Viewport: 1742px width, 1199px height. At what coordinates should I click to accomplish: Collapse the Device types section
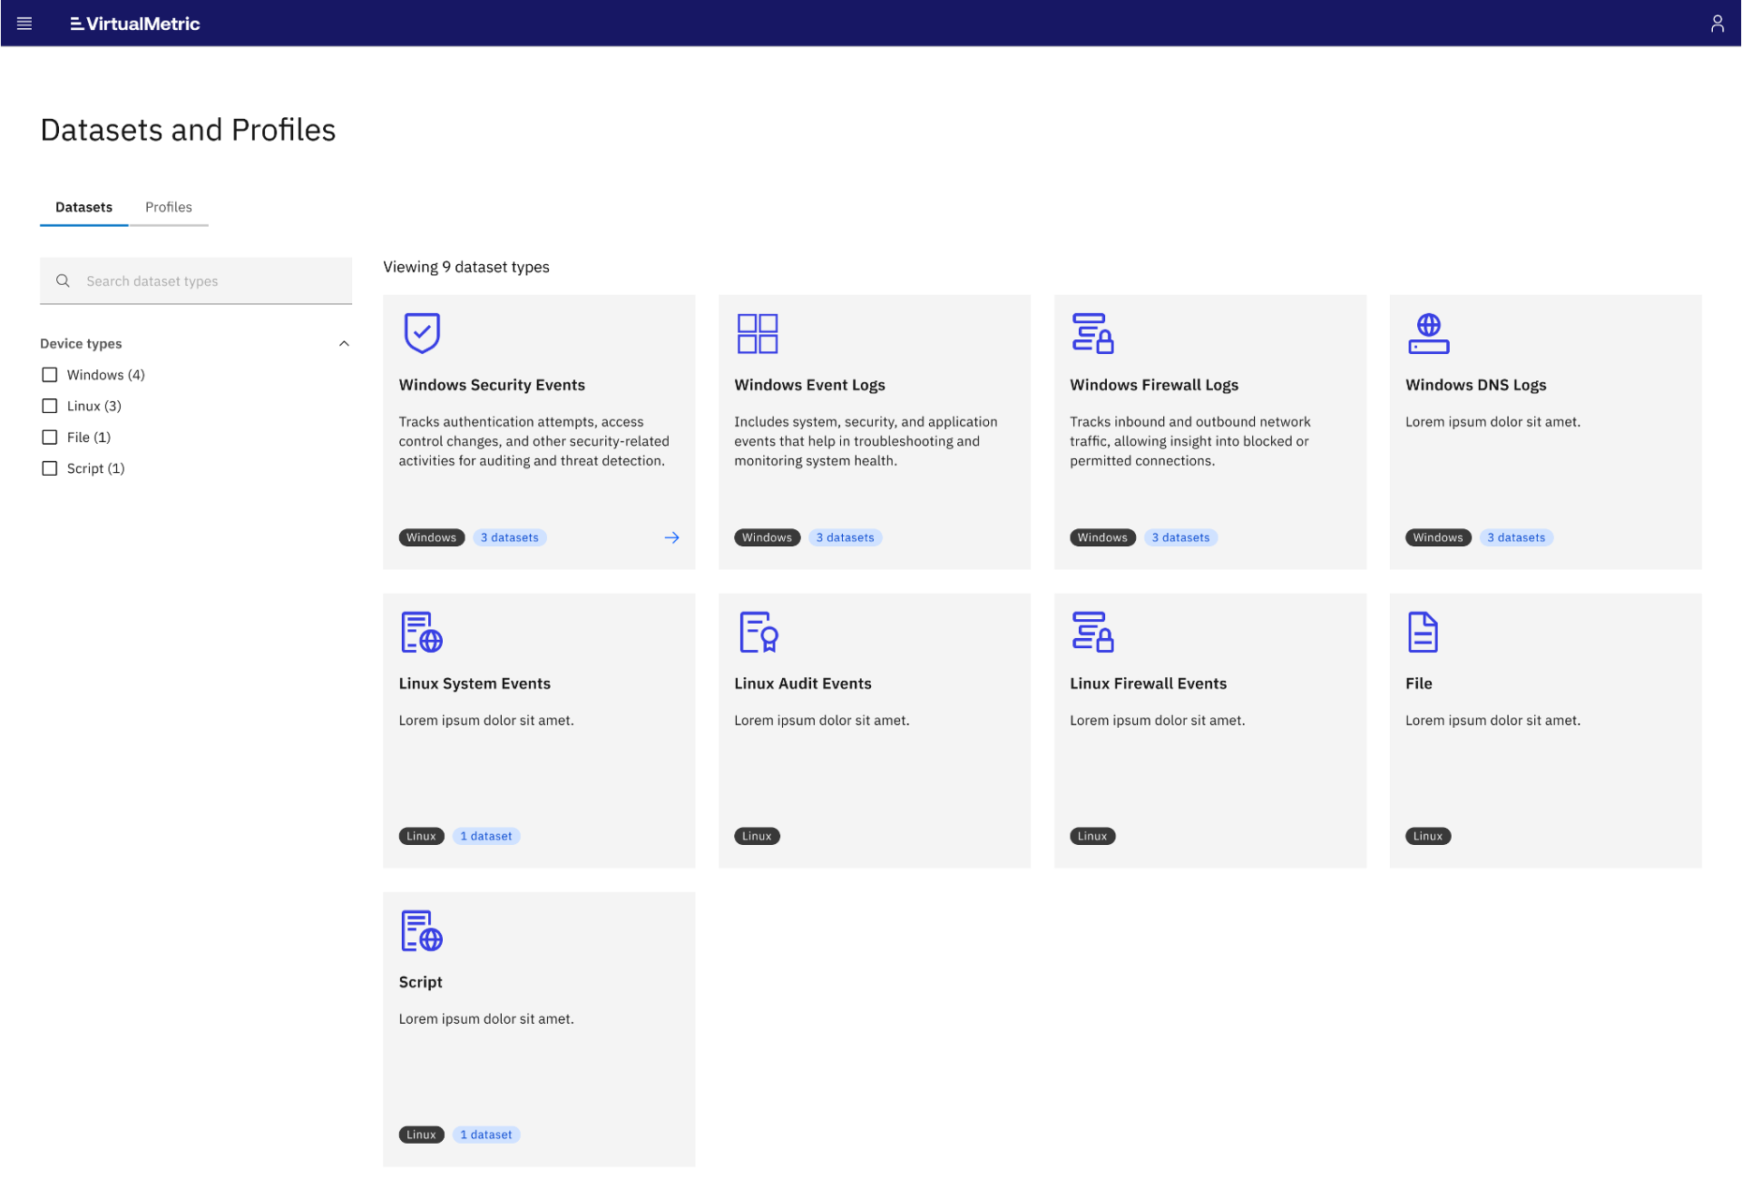[x=343, y=343]
